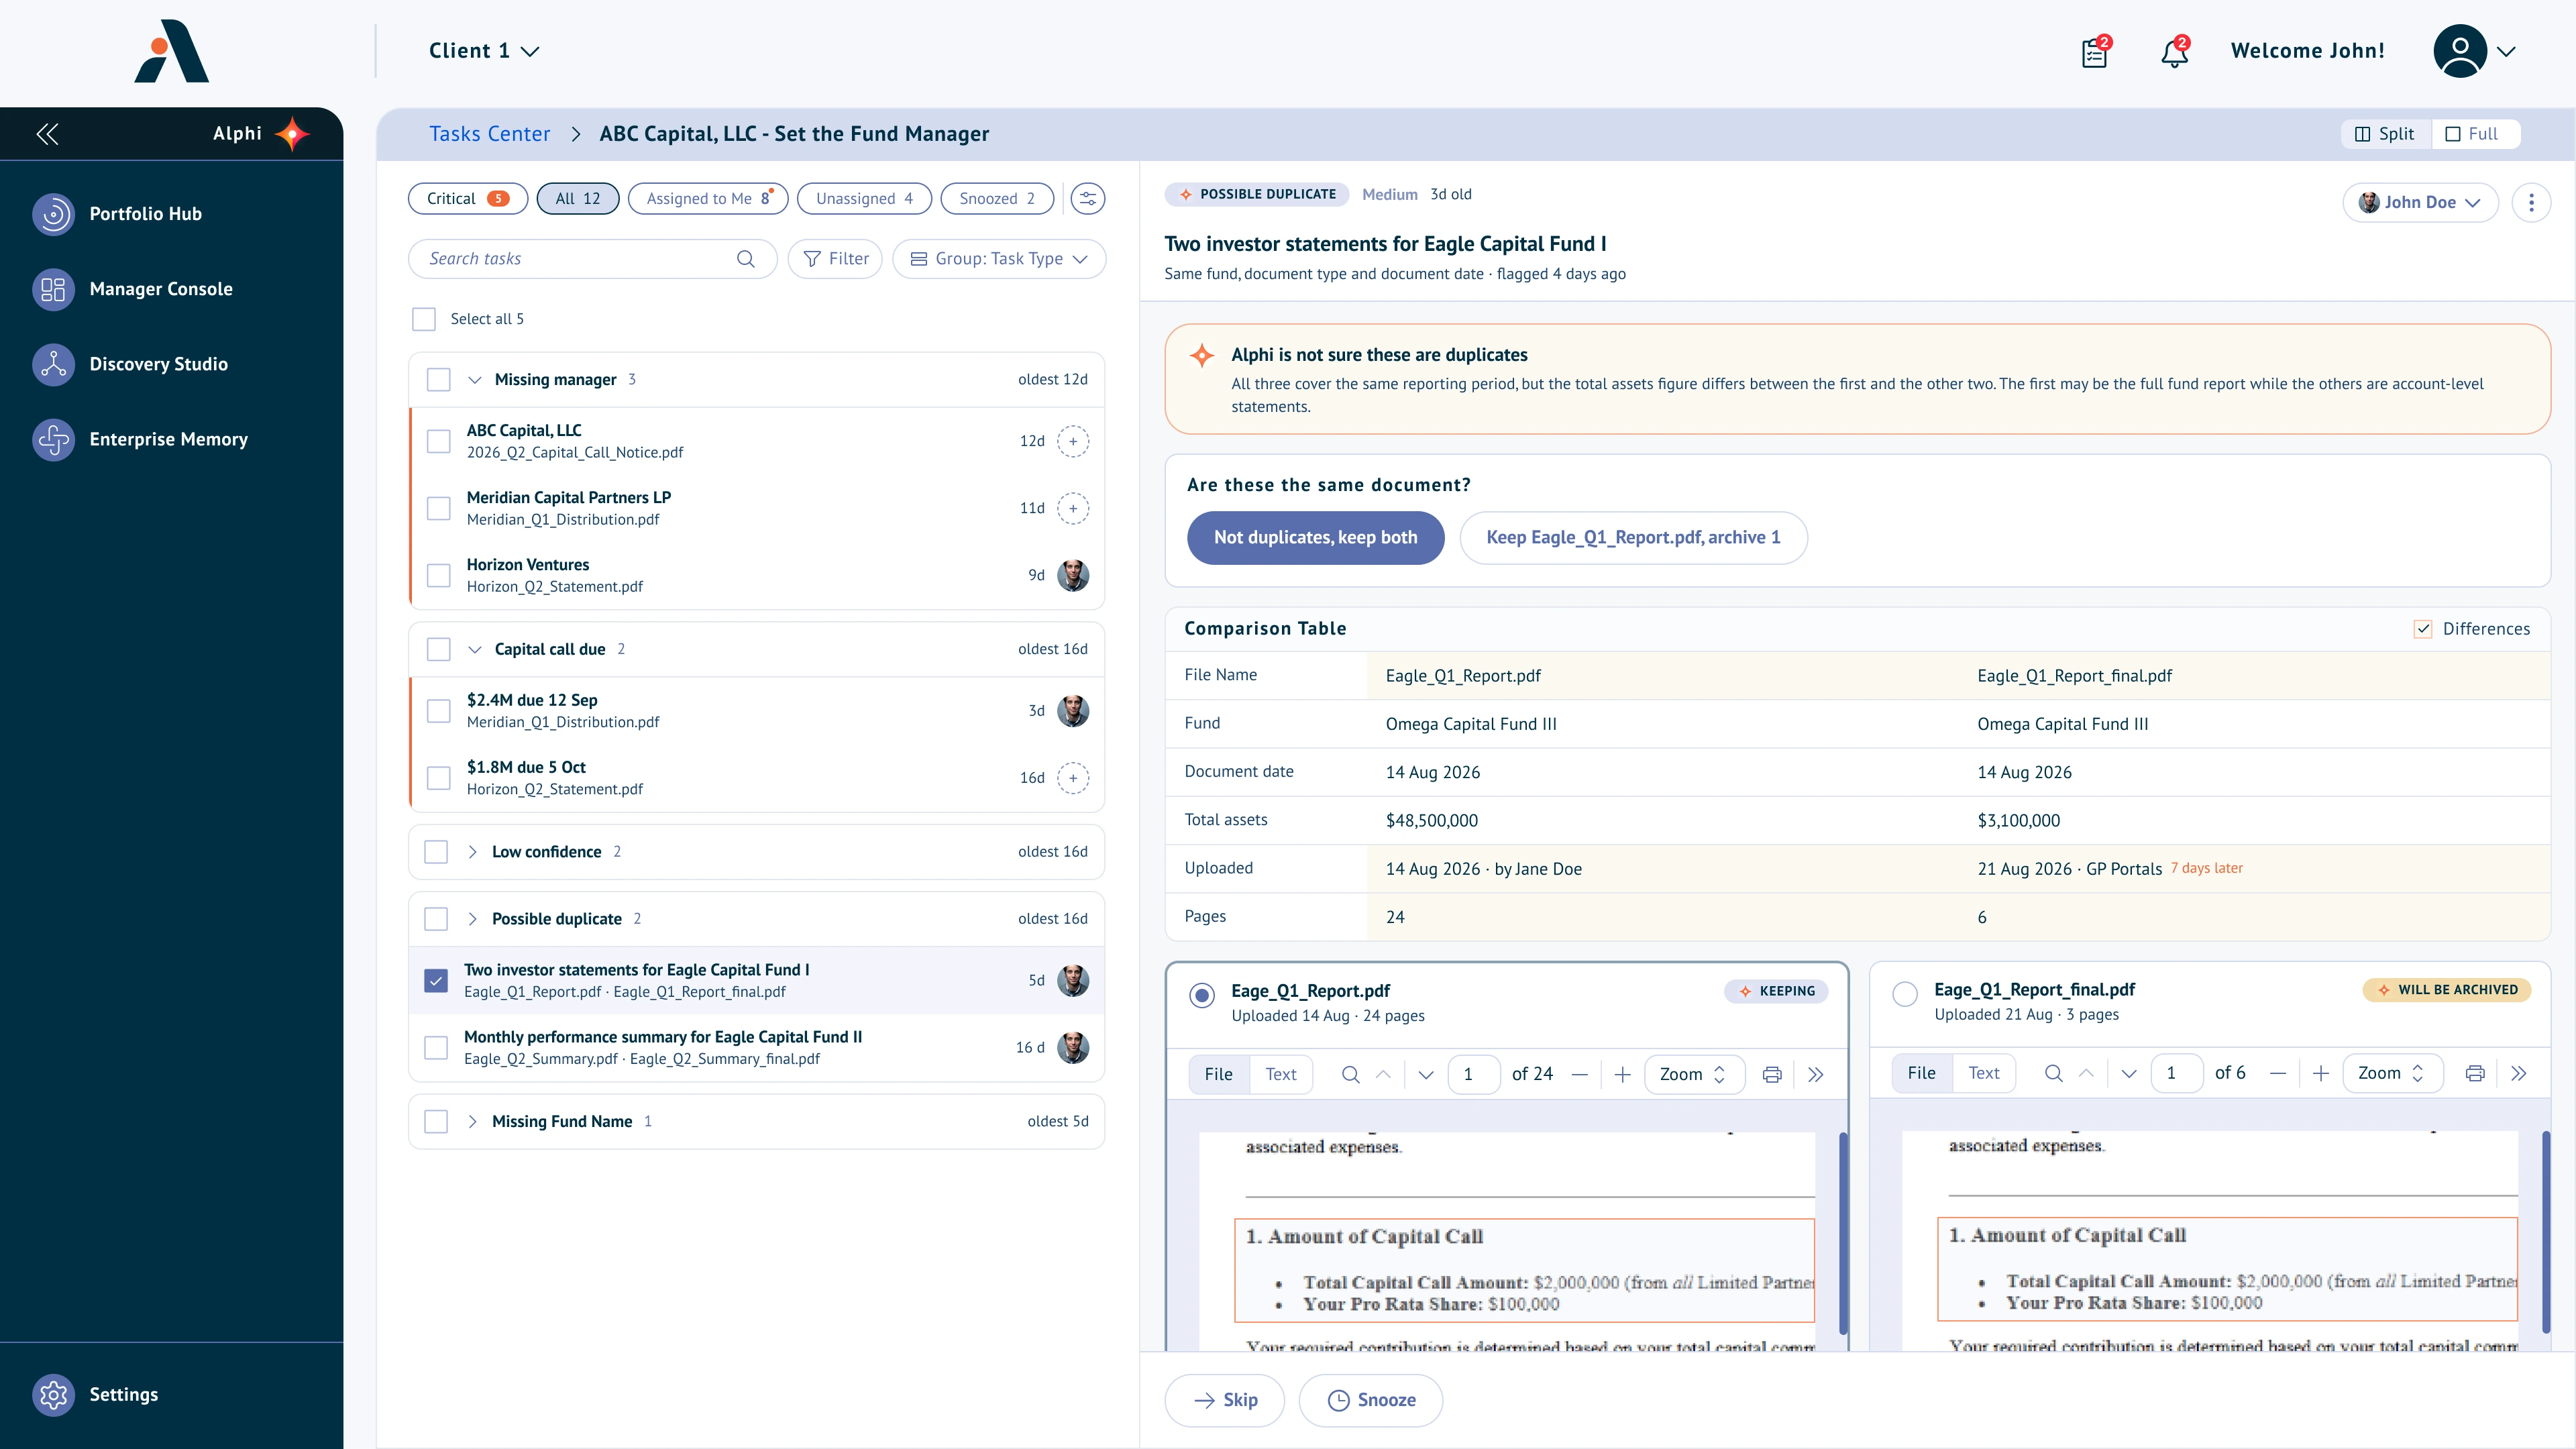Screen dimensions: 2576x1449
Task: Open the task list icon in header
Action: (x=2095, y=52)
